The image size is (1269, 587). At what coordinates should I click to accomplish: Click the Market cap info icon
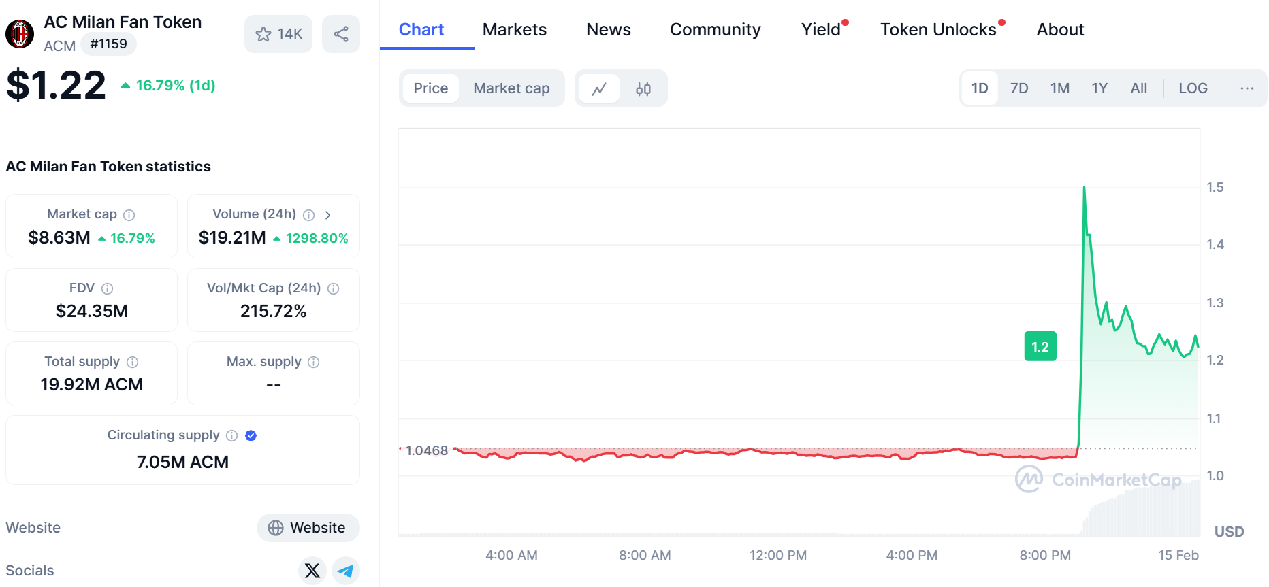[129, 215]
